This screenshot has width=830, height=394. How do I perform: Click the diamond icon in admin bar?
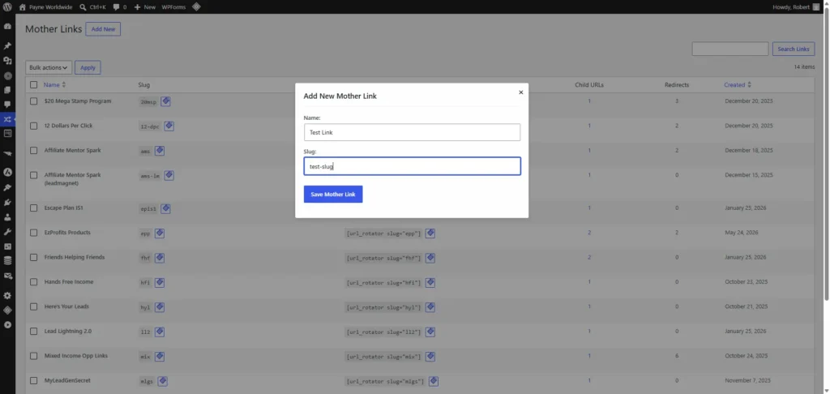(x=196, y=7)
